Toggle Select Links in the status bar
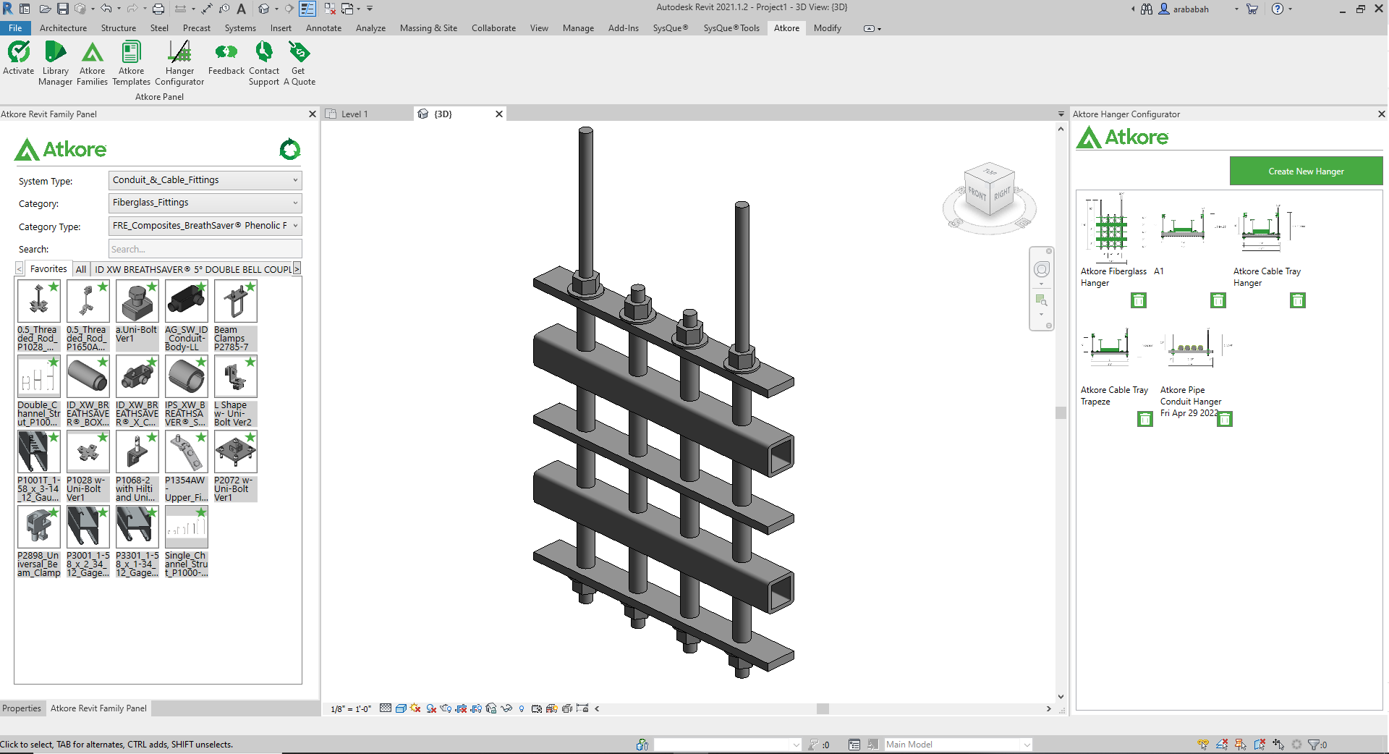 [1203, 745]
